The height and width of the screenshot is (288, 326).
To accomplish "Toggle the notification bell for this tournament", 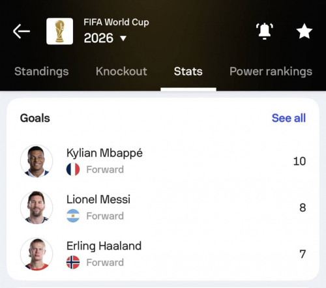I will [265, 31].
